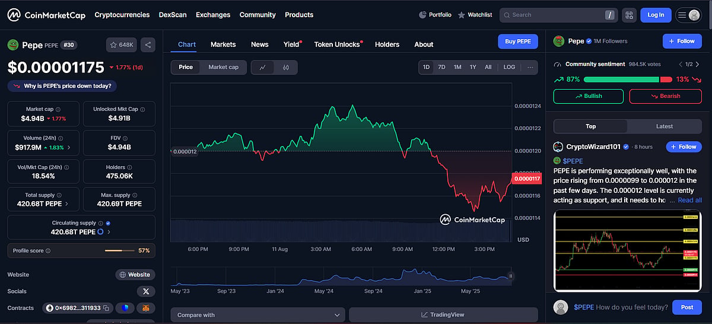Set chart range to 1Y
712x324 pixels.
tap(473, 67)
